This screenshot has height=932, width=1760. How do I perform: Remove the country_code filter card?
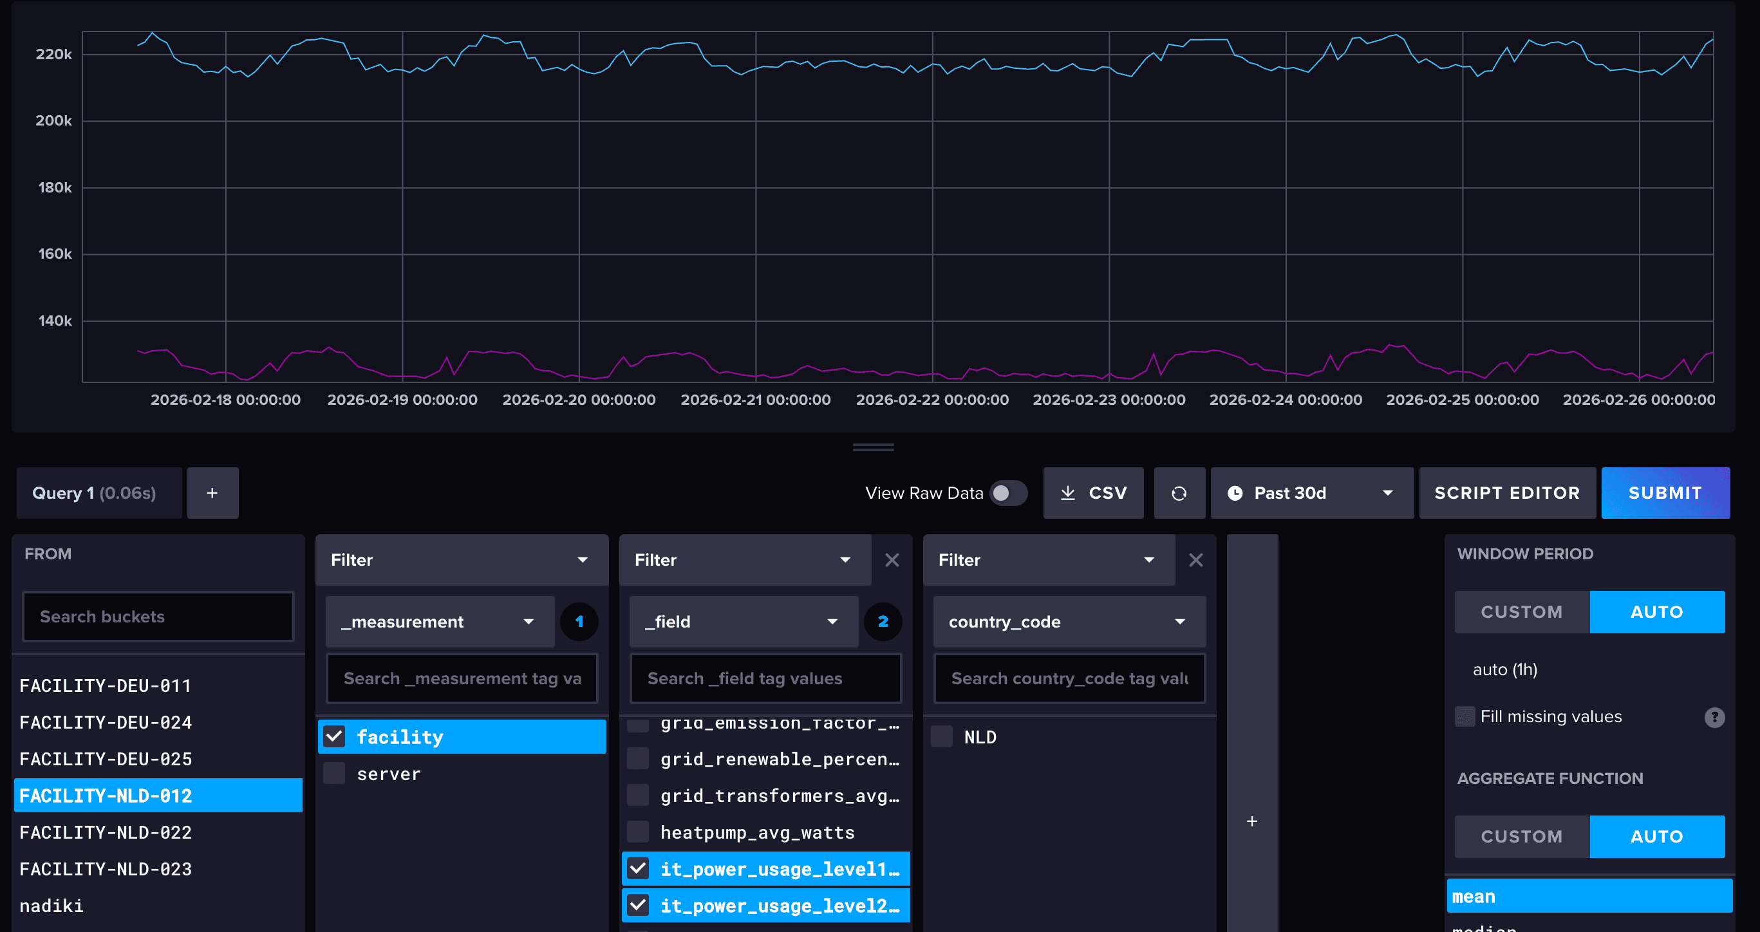coord(1195,559)
